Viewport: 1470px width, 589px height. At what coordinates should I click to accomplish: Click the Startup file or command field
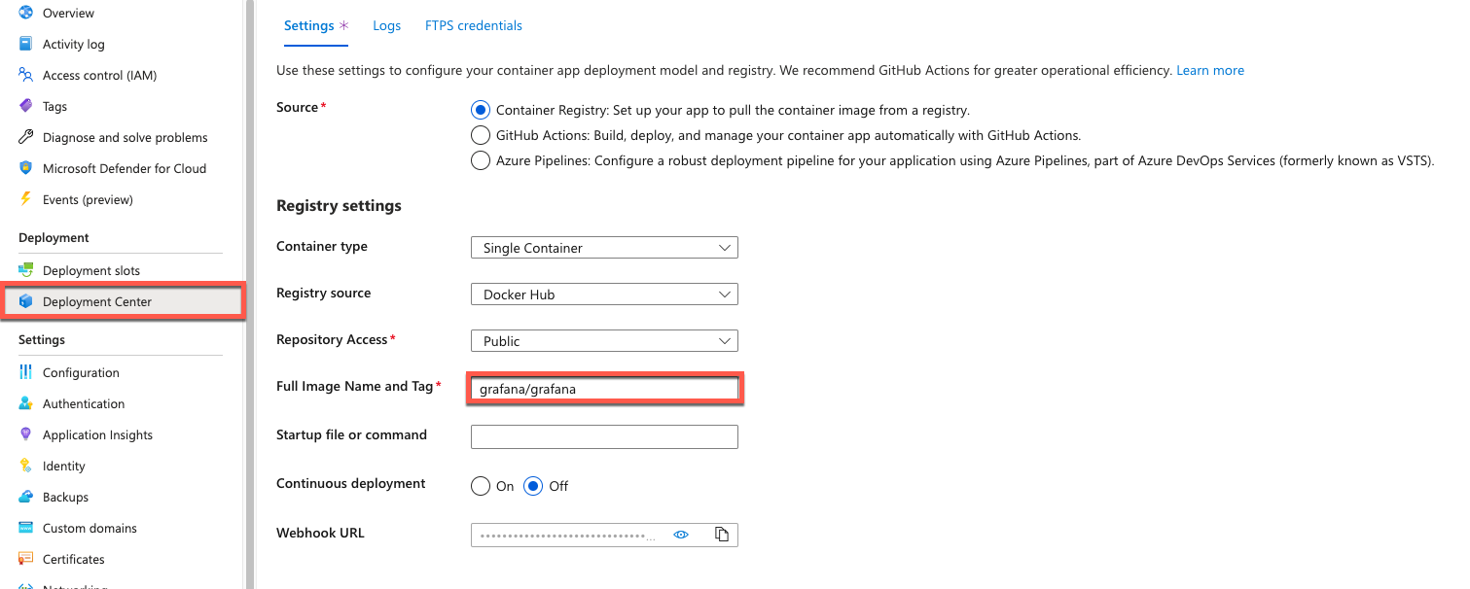point(604,436)
